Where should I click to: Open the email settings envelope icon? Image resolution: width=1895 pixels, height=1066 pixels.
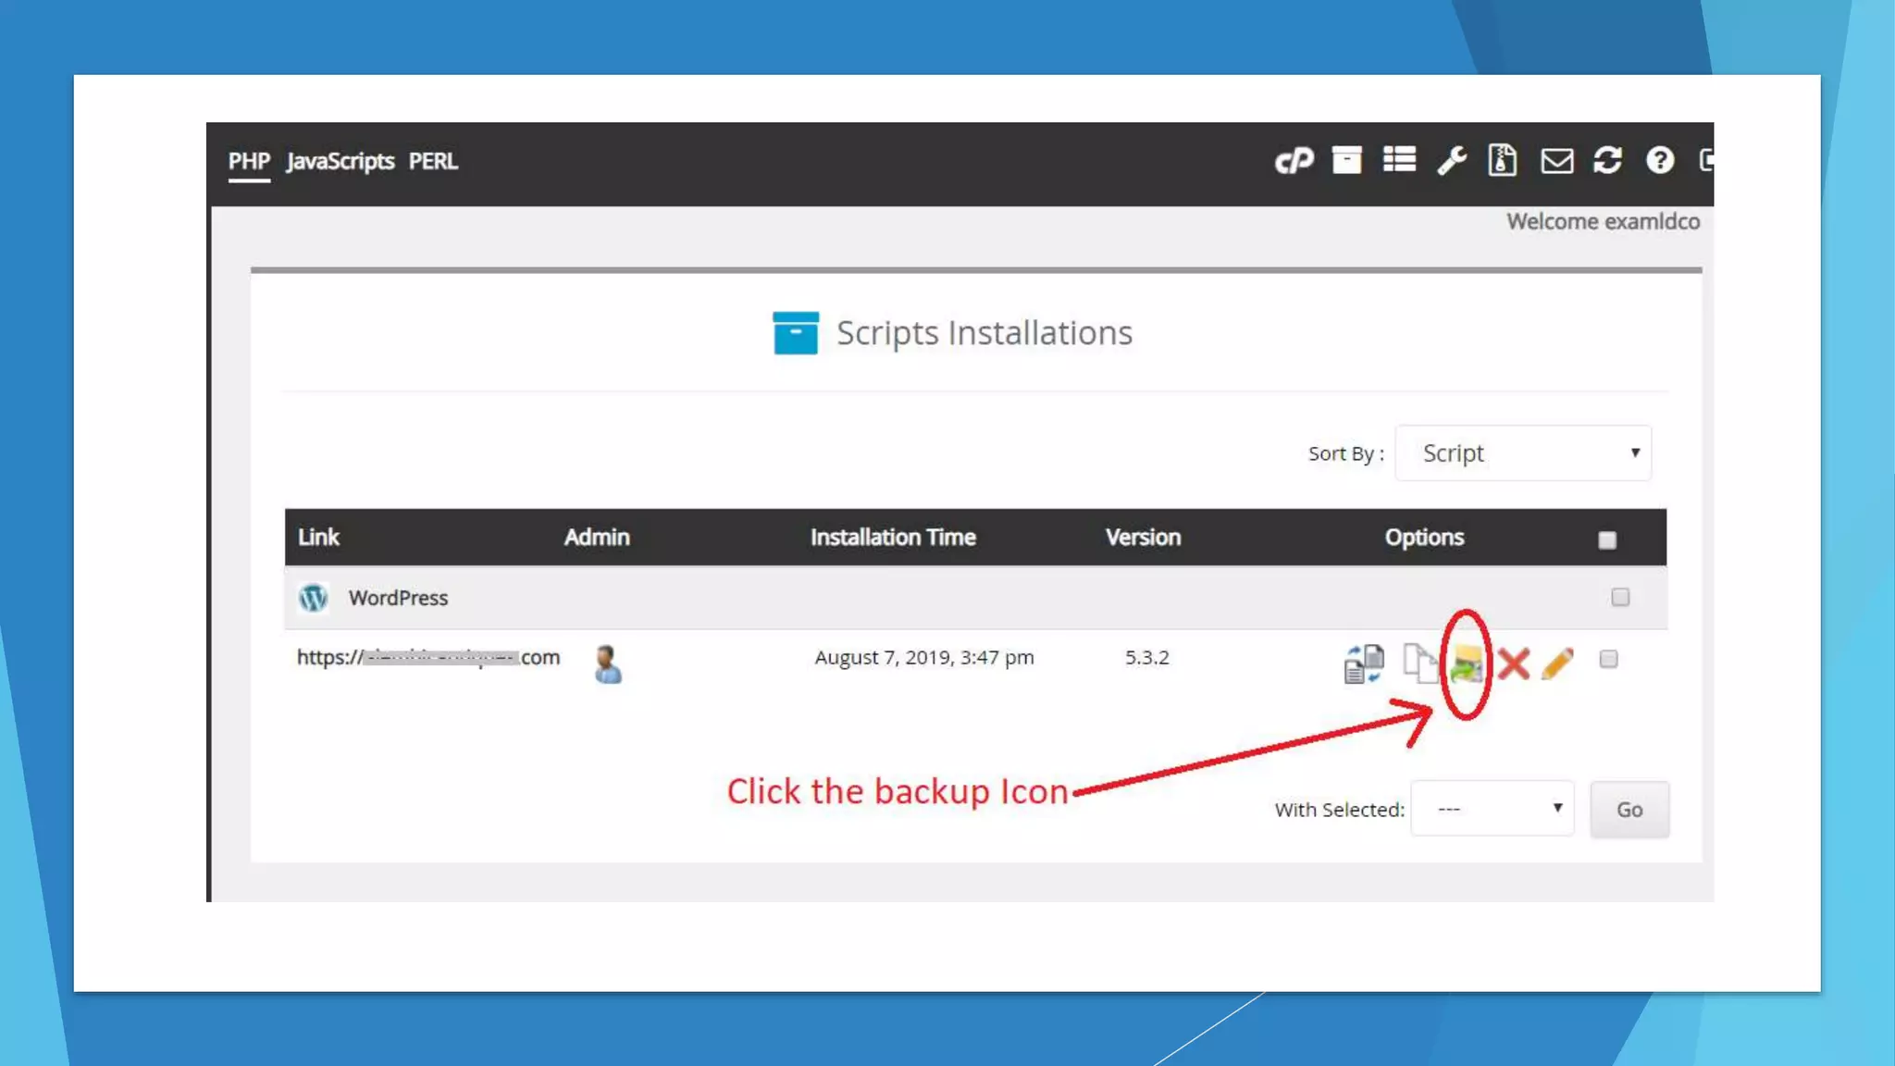click(1556, 161)
